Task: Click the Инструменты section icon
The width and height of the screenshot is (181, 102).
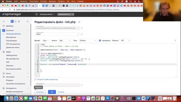Action: tap(4, 88)
